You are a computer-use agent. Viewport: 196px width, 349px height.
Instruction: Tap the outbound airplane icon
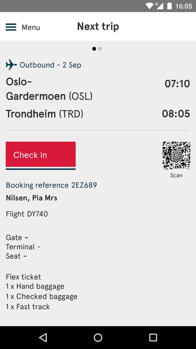point(11,65)
